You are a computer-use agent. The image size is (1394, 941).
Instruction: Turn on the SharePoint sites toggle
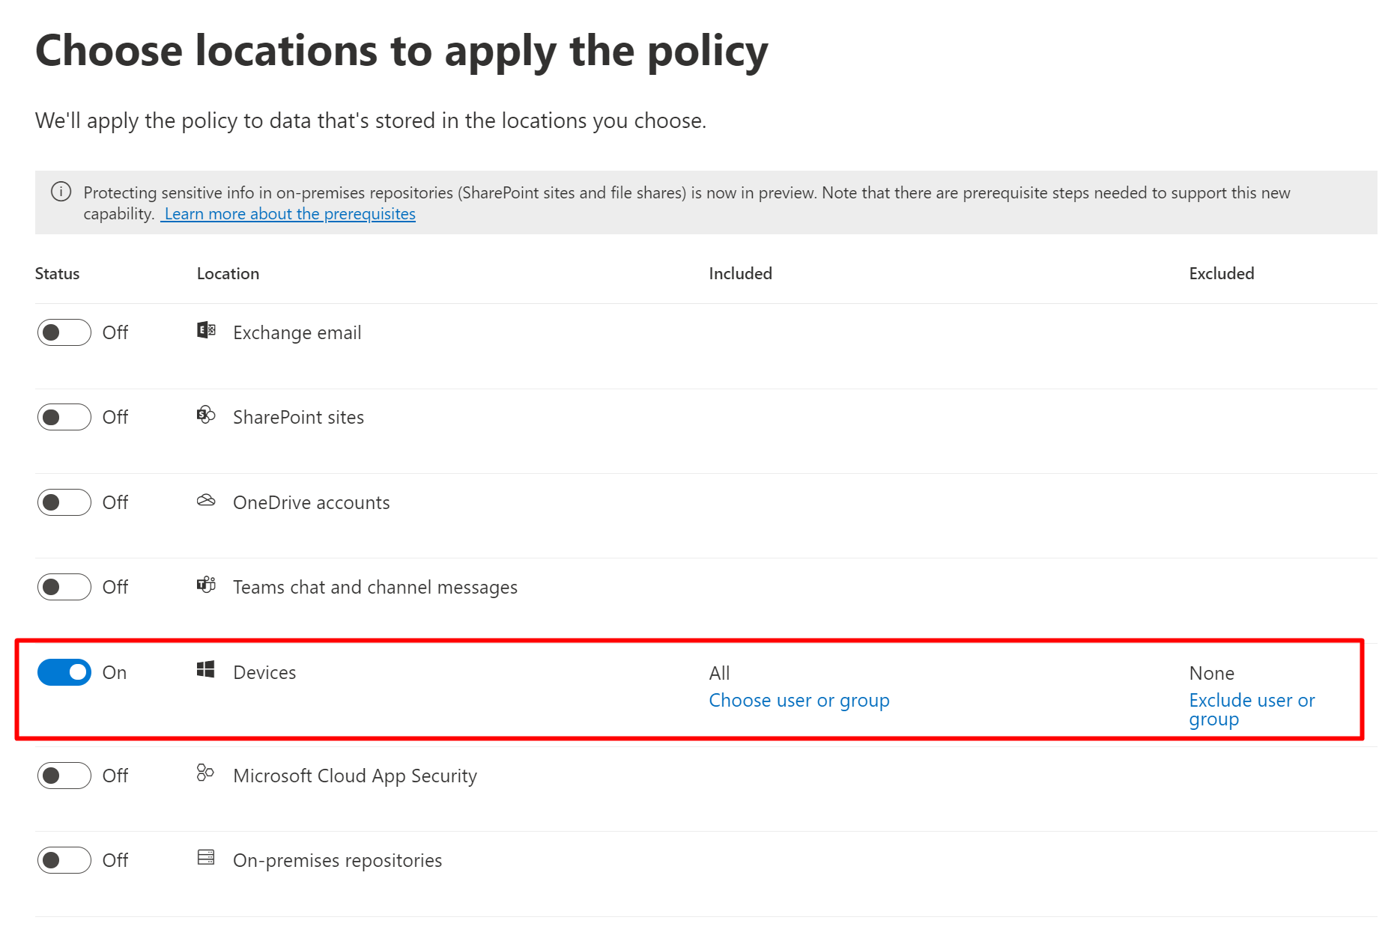[64, 417]
